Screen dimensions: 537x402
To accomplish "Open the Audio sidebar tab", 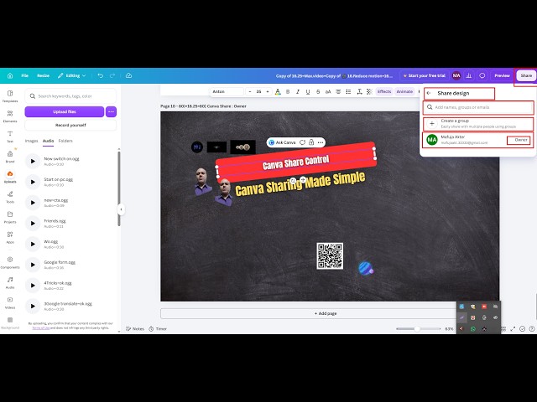I will click(10, 282).
